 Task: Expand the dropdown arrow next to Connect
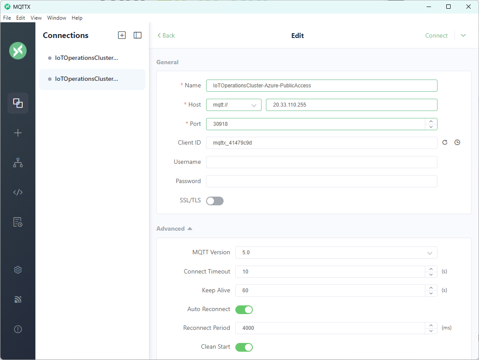pyautogui.click(x=463, y=35)
